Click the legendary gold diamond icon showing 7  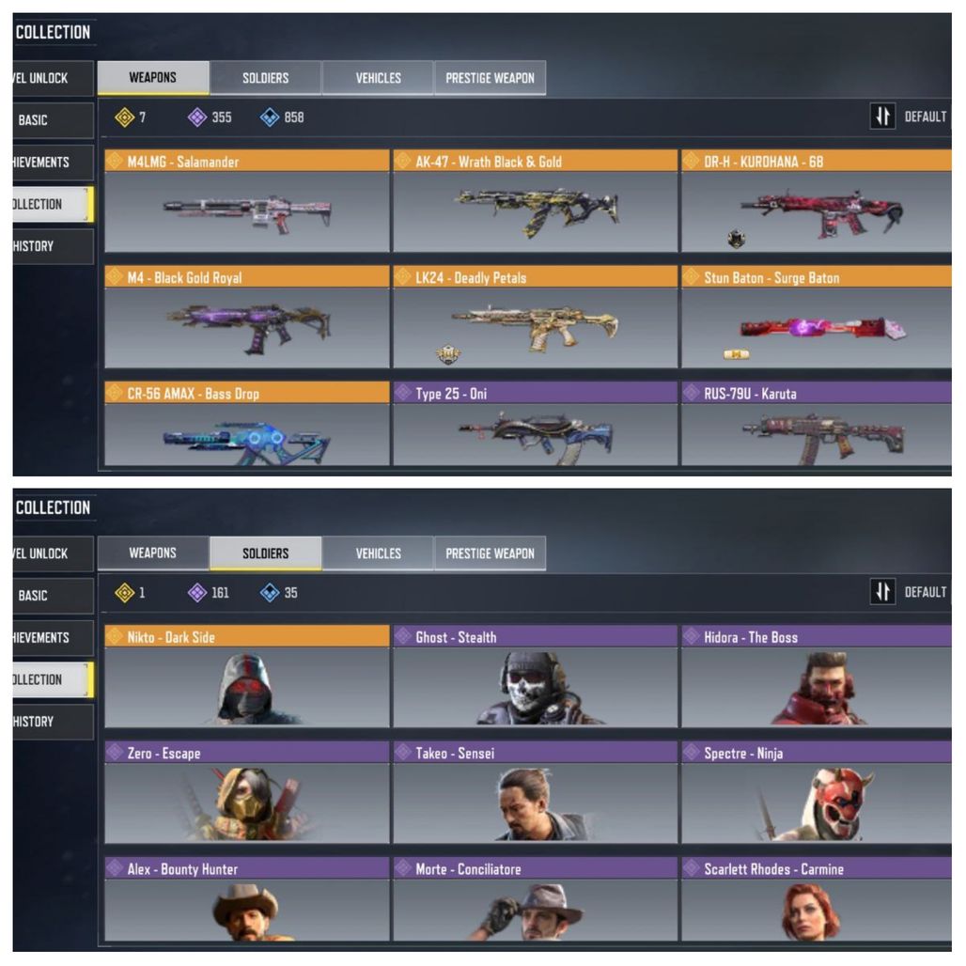[124, 117]
